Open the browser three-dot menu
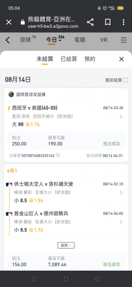 [123, 22]
